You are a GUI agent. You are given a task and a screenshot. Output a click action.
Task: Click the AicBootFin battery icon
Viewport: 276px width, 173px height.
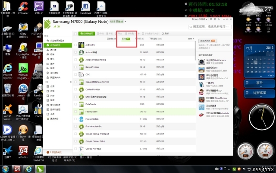tap(81, 45)
